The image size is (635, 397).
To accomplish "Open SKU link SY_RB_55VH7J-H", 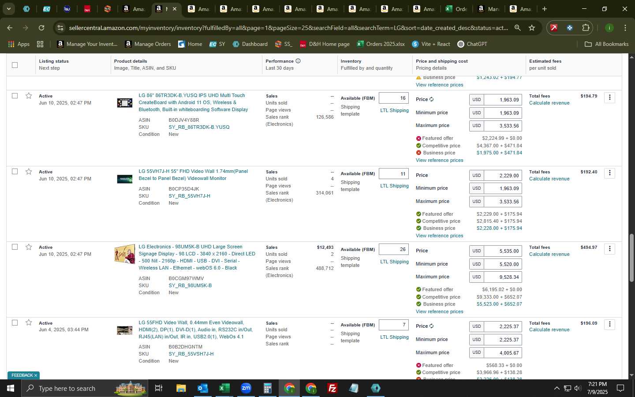I will 189,196.
